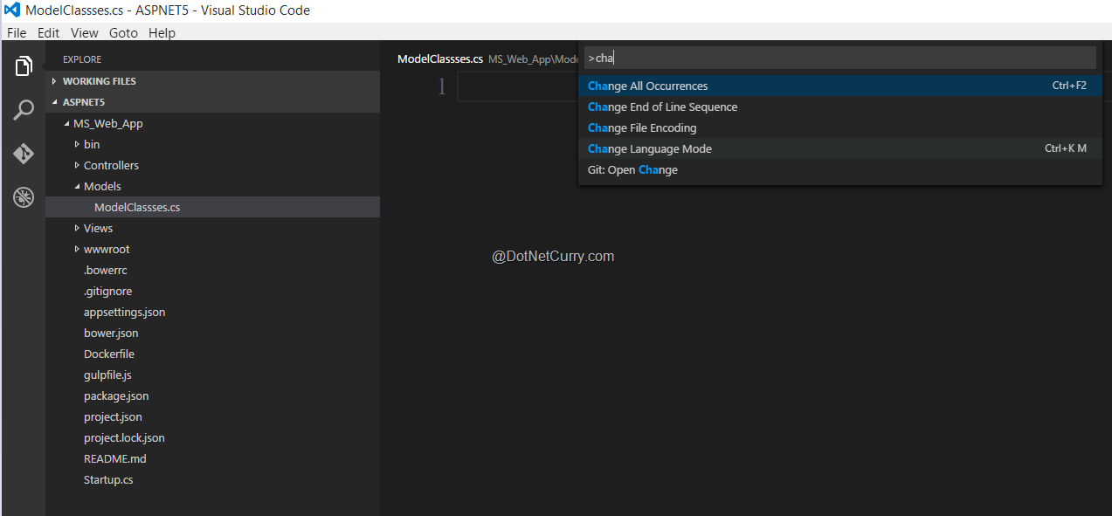Open the .gitignore file
Viewport: 1112px width, 516px height.
pyautogui.click(x=213, y=291)
